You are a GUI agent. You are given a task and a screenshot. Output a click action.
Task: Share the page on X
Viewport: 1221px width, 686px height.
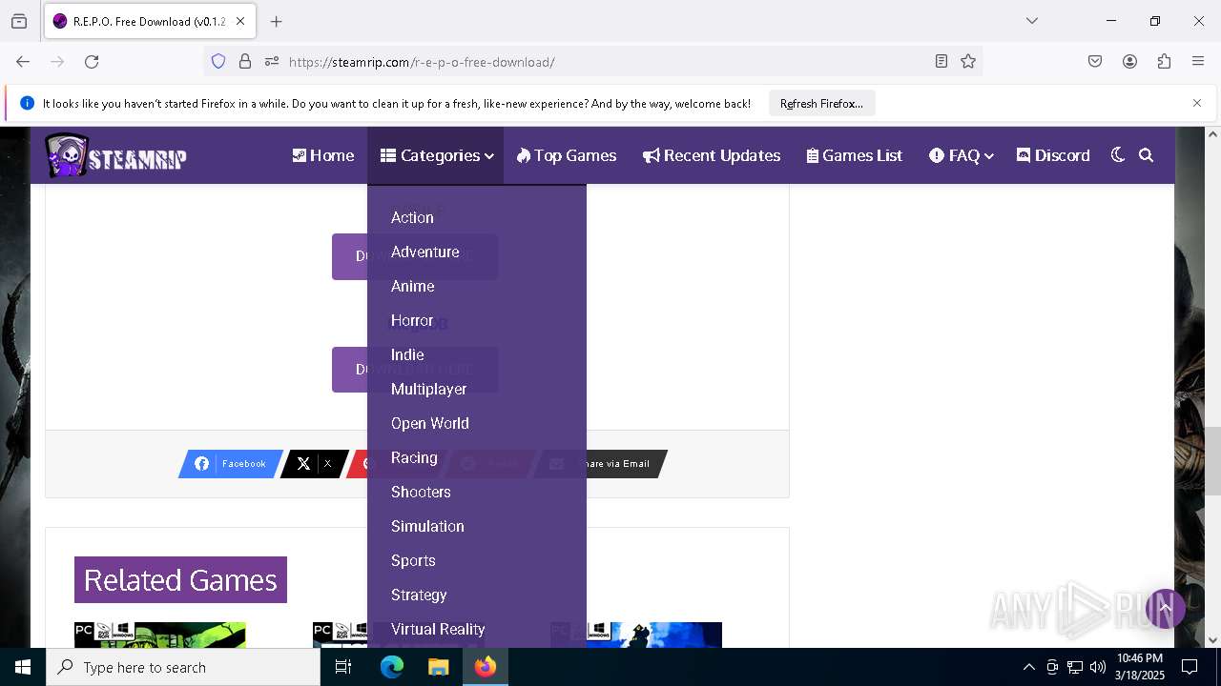click(x=314, y=464)
